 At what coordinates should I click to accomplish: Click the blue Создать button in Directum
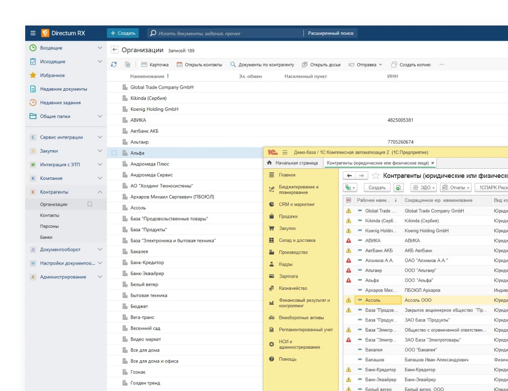122,33
